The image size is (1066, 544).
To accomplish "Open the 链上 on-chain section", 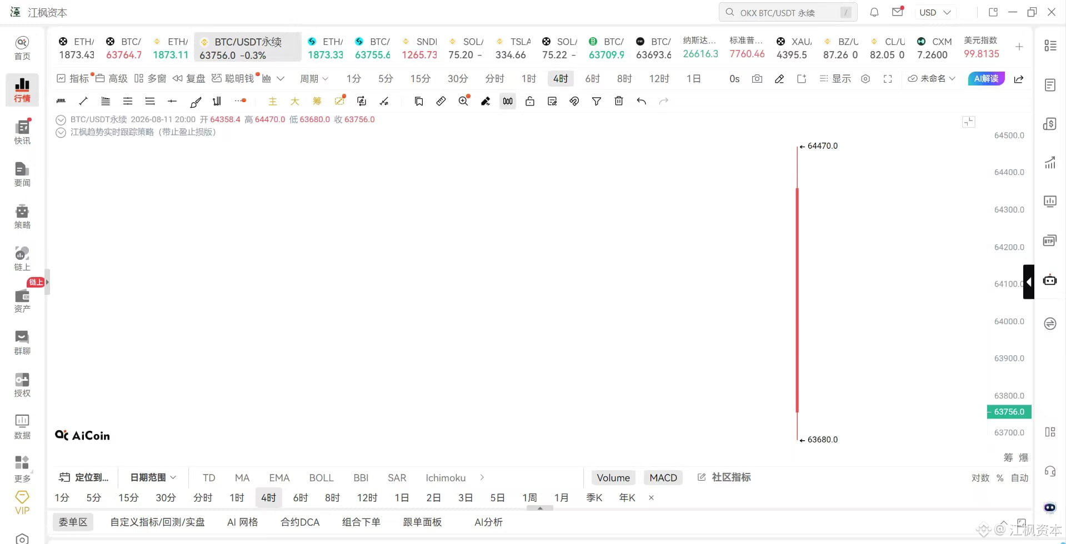I will pos(22,259).
